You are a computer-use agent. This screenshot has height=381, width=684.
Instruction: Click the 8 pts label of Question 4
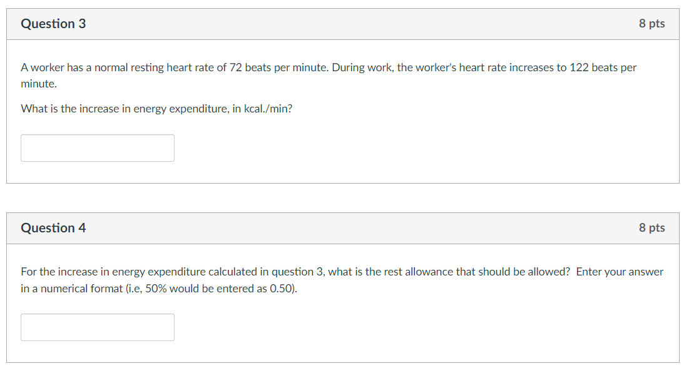click(652, 227)
